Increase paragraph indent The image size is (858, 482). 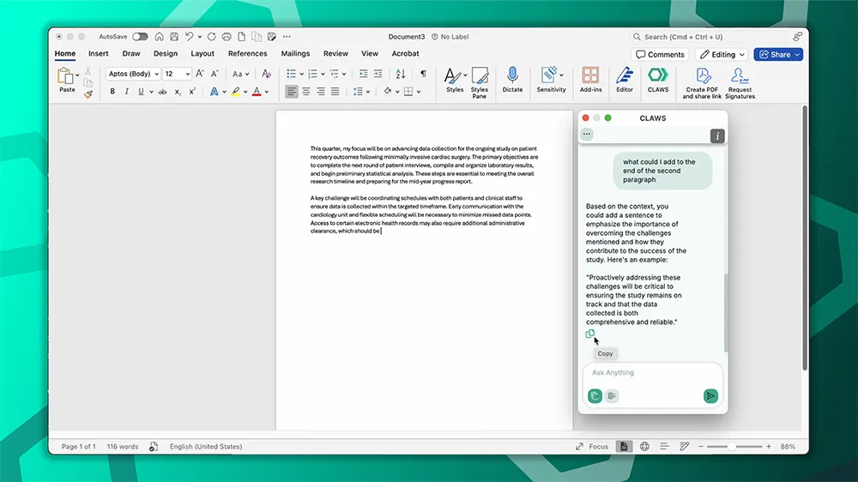[x=378, y=74]
